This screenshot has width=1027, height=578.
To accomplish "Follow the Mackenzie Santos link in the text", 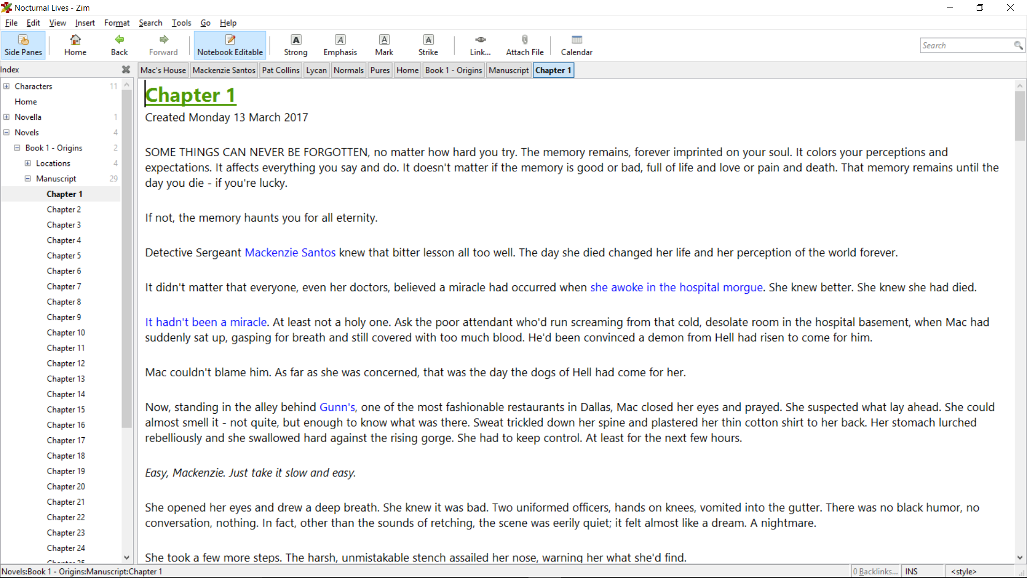I will point(290,253).
